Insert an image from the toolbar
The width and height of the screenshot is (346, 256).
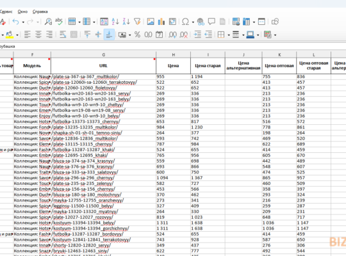click(x=151, y=22)
